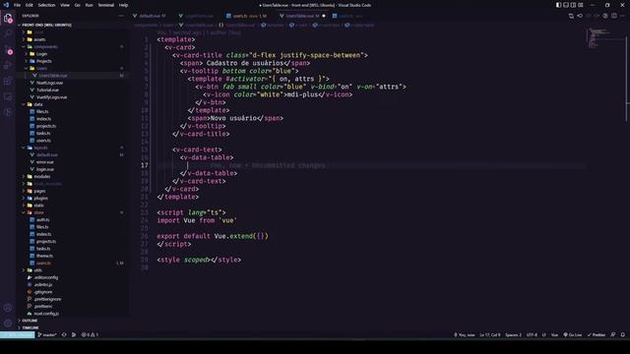
Task: Open editor More Actions ellipsis
Action: tap(622, 16)
